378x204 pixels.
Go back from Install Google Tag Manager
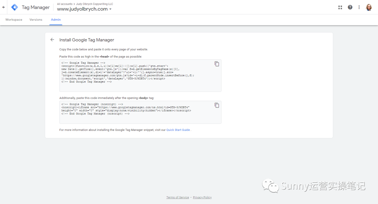tap(52, 40)
